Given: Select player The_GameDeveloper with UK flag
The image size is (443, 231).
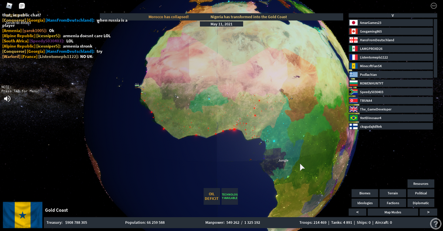Looking at the screenshot, I should click(391, 109).
